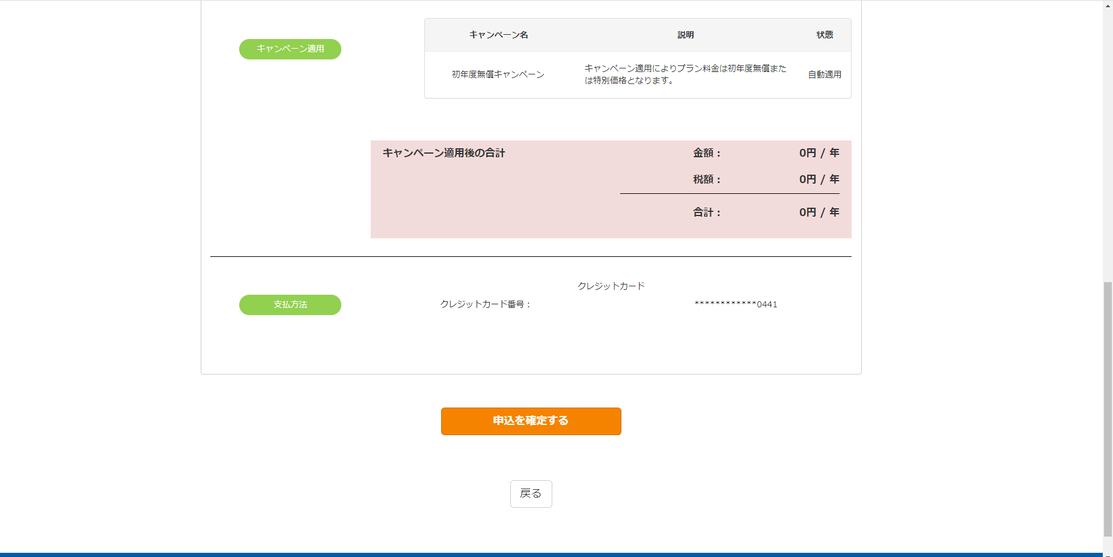Click the 合計 label in totals box
Image resolution: width=1113 pixels, height=557 pixels.
[x=706, y=212]
